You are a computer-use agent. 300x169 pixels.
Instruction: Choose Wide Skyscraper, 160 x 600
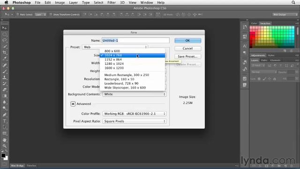tap(132, 88)
